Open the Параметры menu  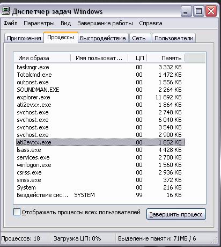(39, 23)
